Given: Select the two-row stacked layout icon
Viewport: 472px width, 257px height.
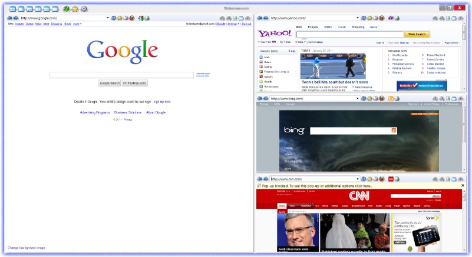Looking at the screenshot, I should point(47,9).
